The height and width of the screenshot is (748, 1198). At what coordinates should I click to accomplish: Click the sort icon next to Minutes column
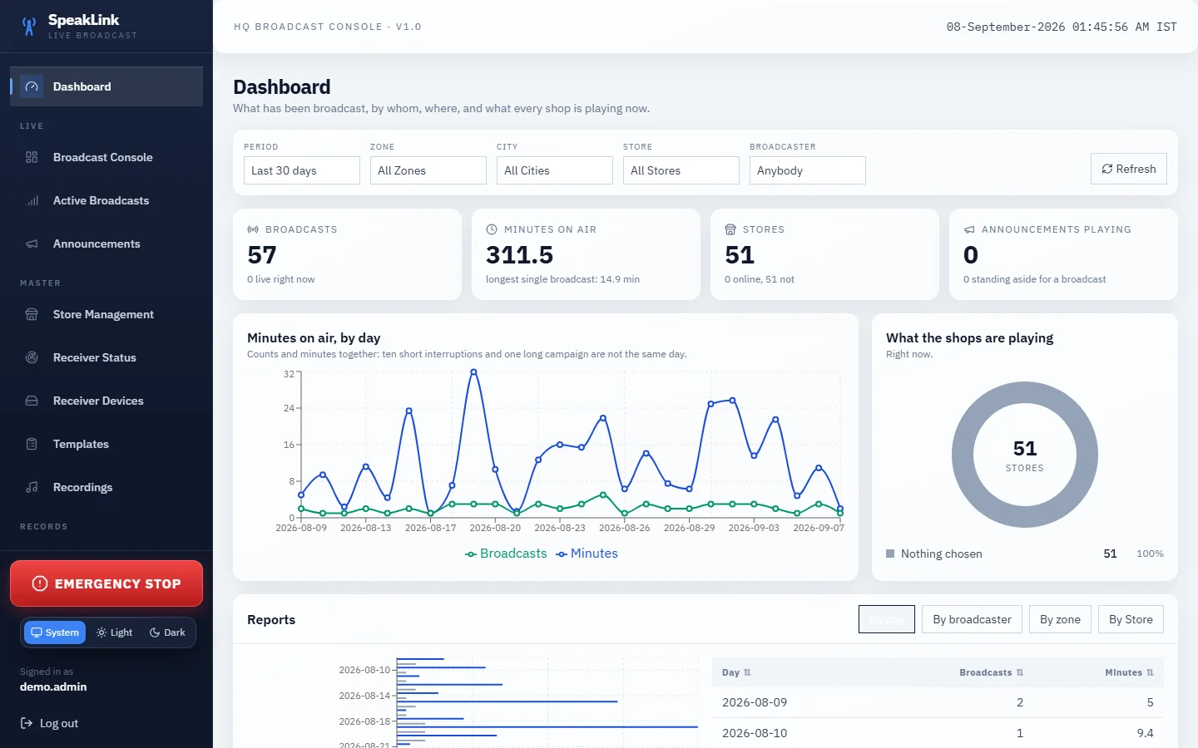click(1150, 672)
